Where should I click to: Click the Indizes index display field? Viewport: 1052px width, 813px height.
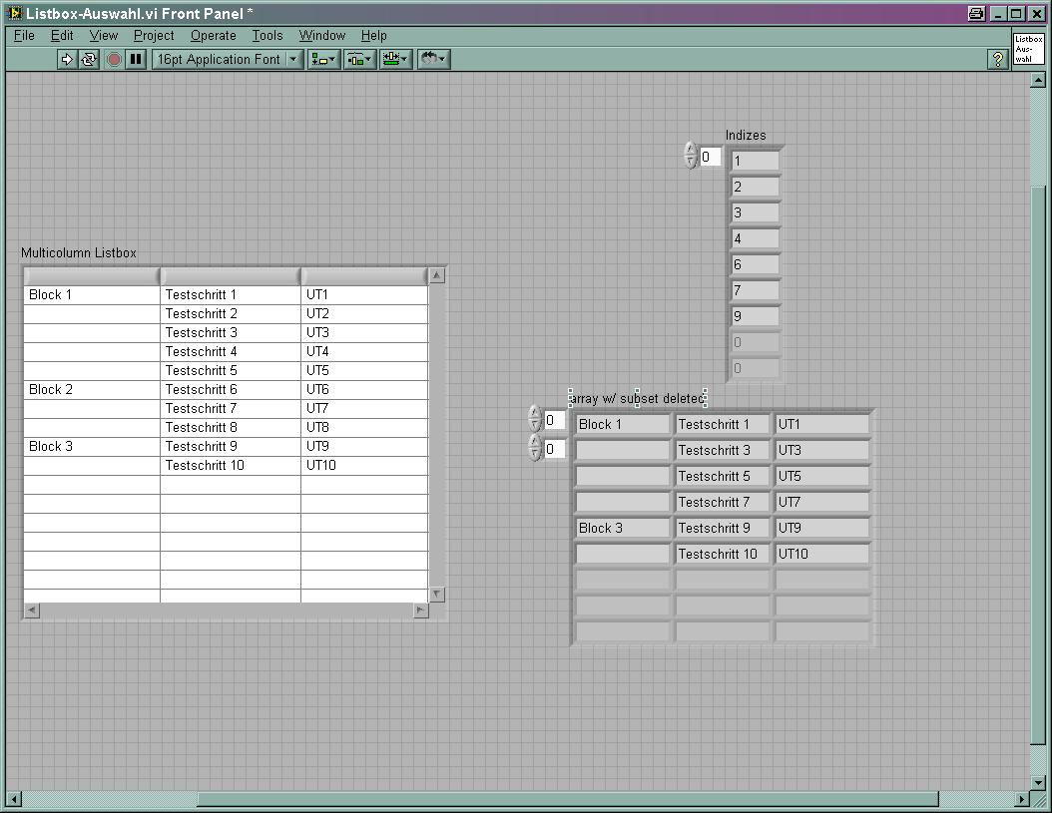click(711, 157)
